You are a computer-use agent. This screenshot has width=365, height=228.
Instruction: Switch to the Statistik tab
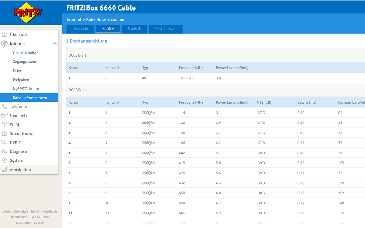click(x=134, y=29)
